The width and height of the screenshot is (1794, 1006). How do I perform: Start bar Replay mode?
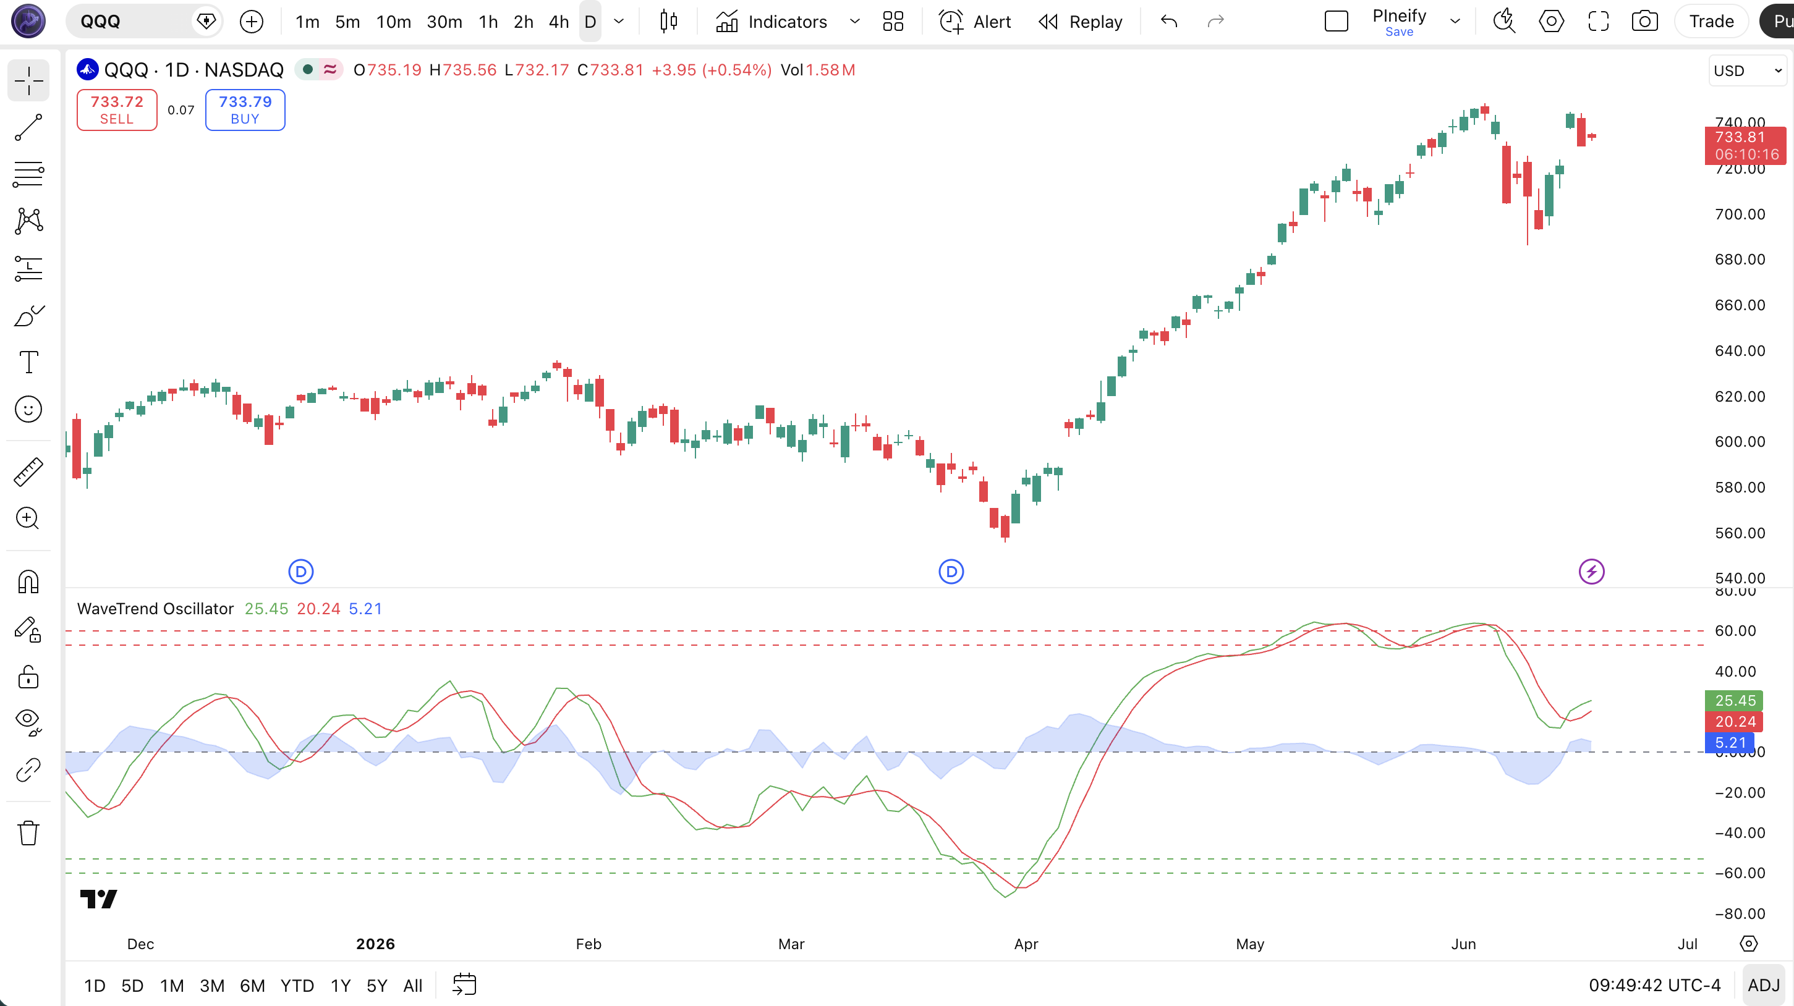[x=1080, y=22]
